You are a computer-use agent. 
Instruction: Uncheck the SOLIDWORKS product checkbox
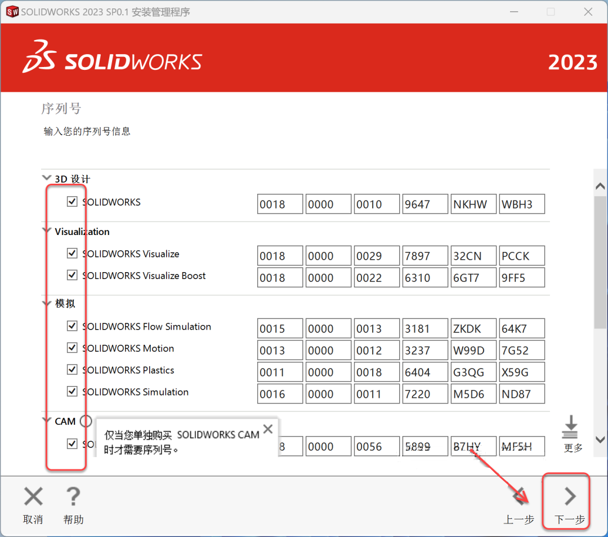point(72,202)
